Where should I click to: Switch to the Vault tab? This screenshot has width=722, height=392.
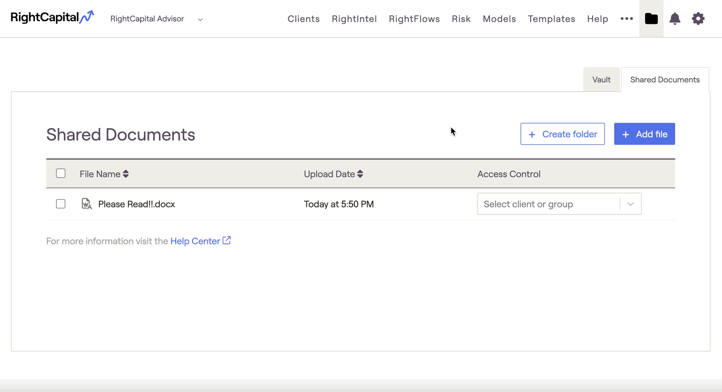coord(601,80)
